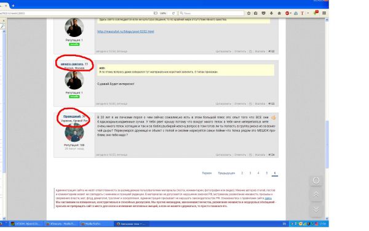Open the 'Предыдущая' previous page link
This screenshot has width=369, height=231.
tap(226, 173)
